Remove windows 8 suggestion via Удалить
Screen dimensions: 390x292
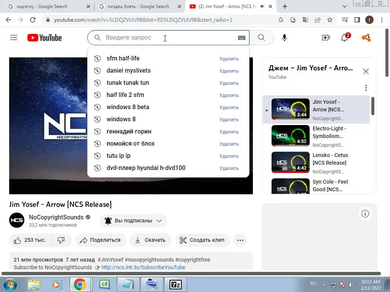click(229, 120)
